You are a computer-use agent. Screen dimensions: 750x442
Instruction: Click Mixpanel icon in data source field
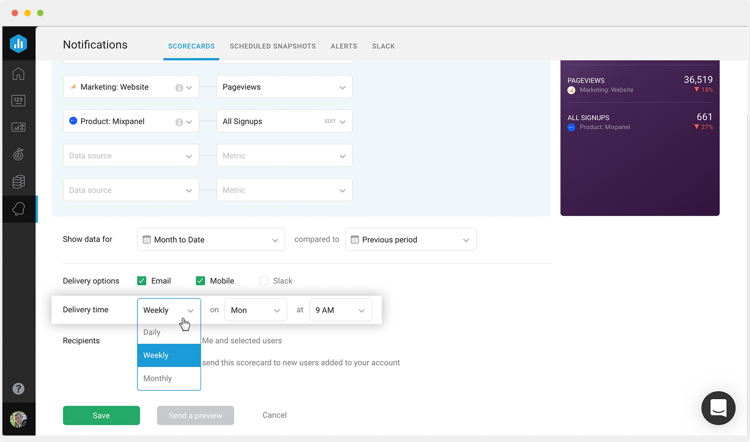[x=73, y=121]
